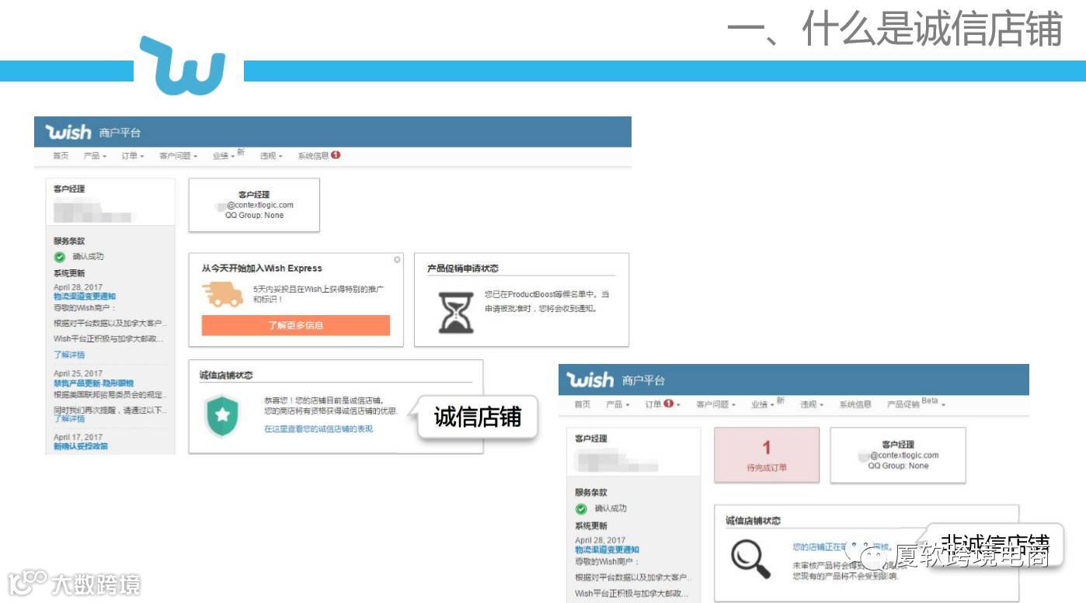Dismiss the Wish Express card
Image resolution: width=1086 pixels, height=603 pixels.
click(398, 259)
